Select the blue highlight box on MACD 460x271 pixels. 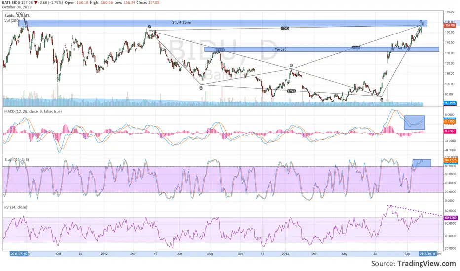[x=414, y=123]
